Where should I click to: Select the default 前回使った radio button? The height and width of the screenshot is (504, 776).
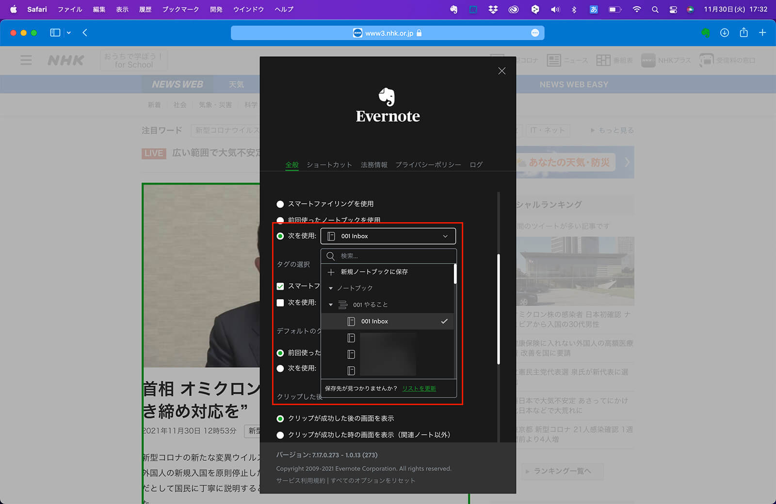point(280,353)
